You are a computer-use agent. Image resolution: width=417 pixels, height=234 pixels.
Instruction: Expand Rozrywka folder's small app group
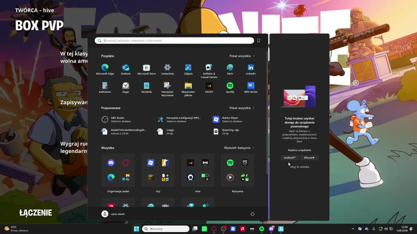click(245, 177)
